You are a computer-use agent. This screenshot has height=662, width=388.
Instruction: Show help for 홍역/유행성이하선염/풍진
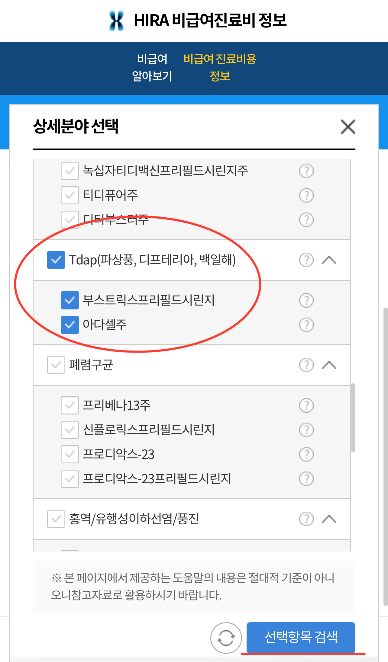tap(306, 519)
